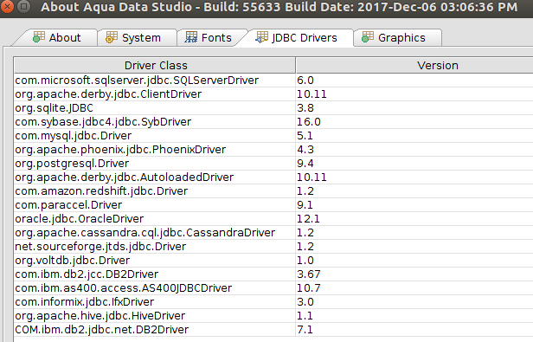Click the JDBC Drivers tab icon
Viewport: 533px width, 342px height.
(261, 37)
